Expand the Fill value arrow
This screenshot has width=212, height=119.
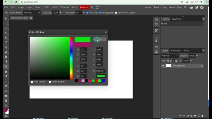(191, 61)
